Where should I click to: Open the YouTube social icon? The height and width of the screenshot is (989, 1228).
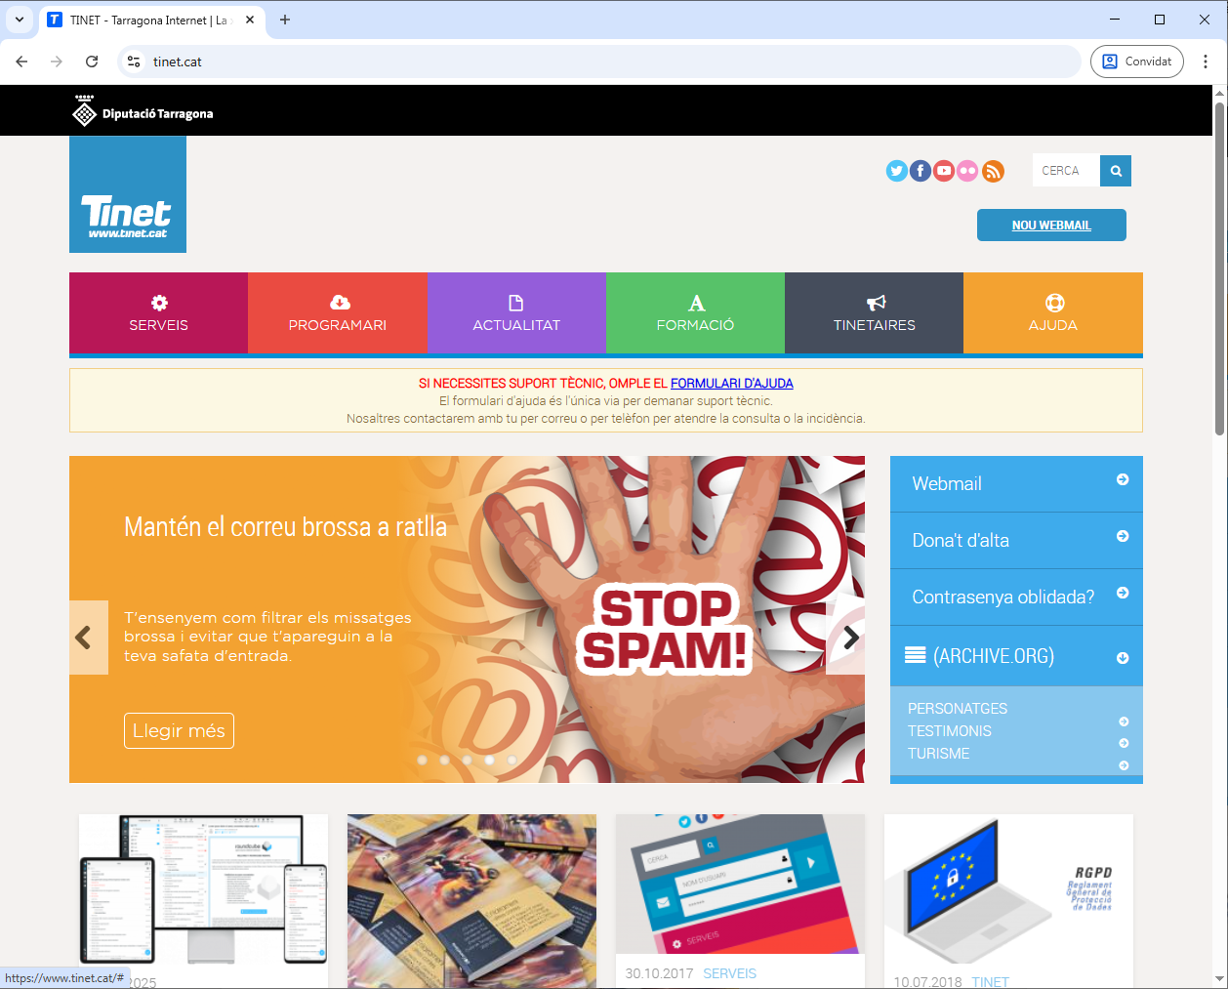[x=944, y=171]
